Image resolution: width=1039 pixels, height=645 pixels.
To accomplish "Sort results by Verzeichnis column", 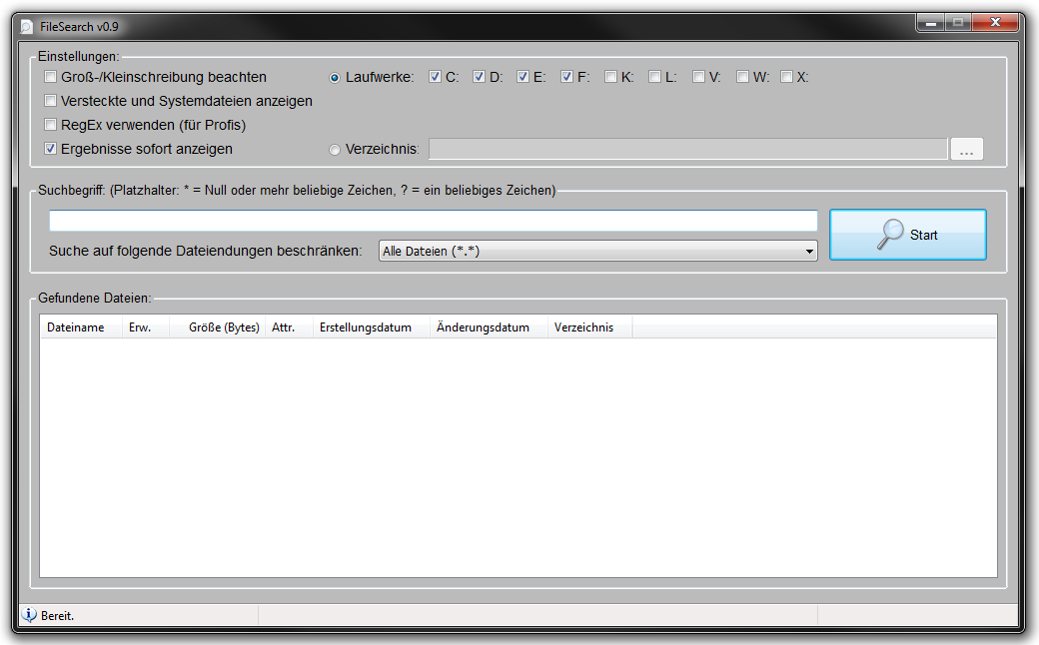I will pos(584,327).
